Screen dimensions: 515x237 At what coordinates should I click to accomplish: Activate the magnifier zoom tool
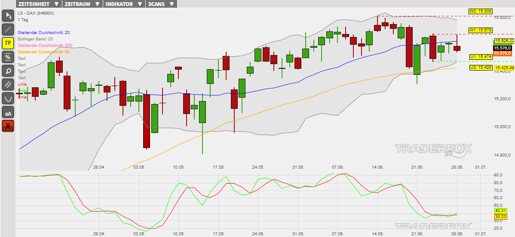coord(8,71)
